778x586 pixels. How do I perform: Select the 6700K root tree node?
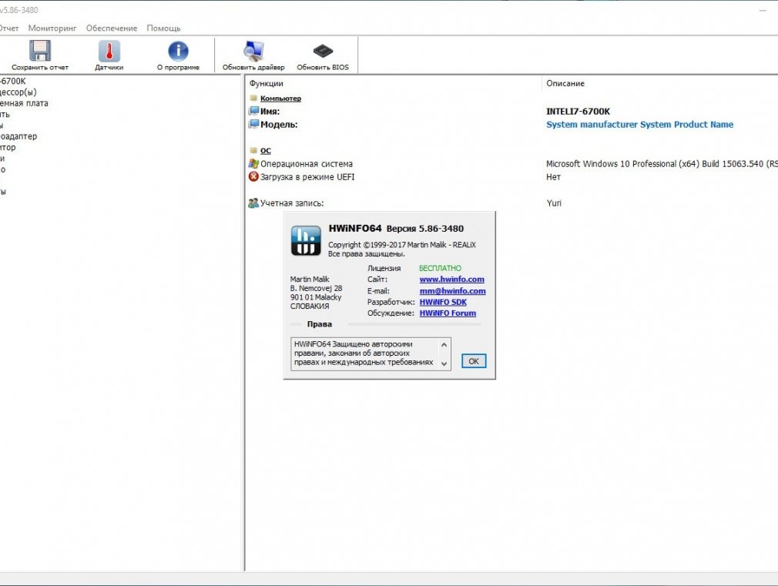click(x=12, y=81)
